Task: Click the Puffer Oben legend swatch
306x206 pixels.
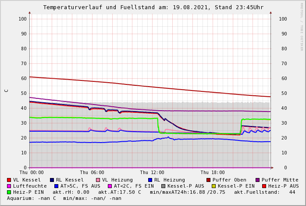Action: pos(209,180)
